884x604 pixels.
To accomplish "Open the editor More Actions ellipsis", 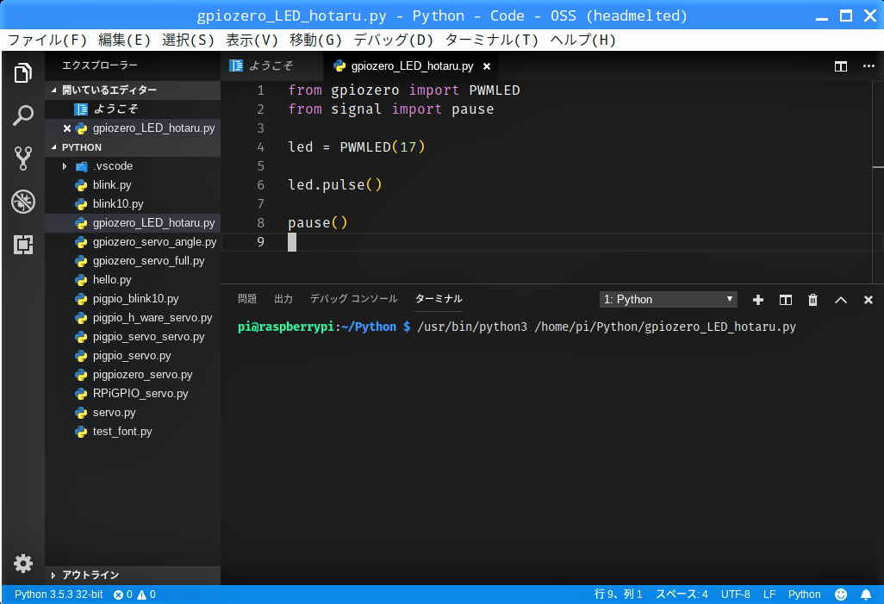I will click(x=868, y=66).
